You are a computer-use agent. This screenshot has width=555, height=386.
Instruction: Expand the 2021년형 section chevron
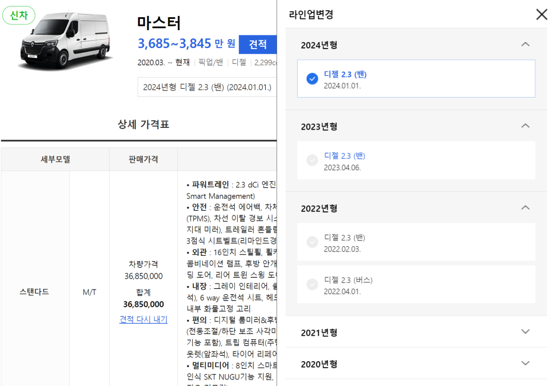(525, 332)
